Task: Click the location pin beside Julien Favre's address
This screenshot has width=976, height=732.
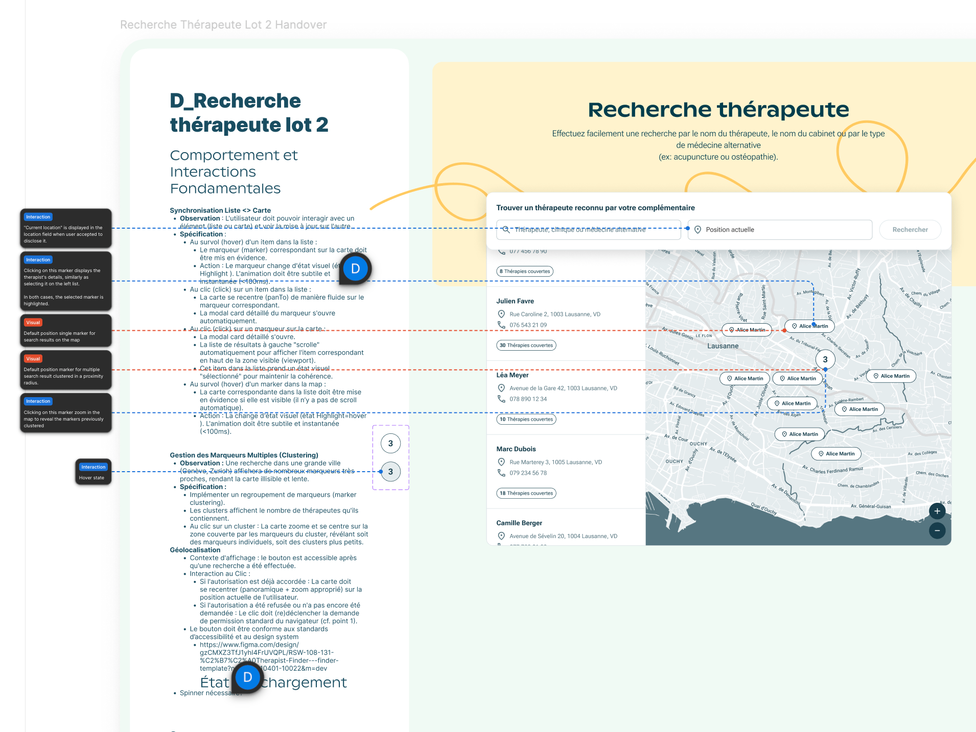Action: pyautogui.click(x=501, y=314)
